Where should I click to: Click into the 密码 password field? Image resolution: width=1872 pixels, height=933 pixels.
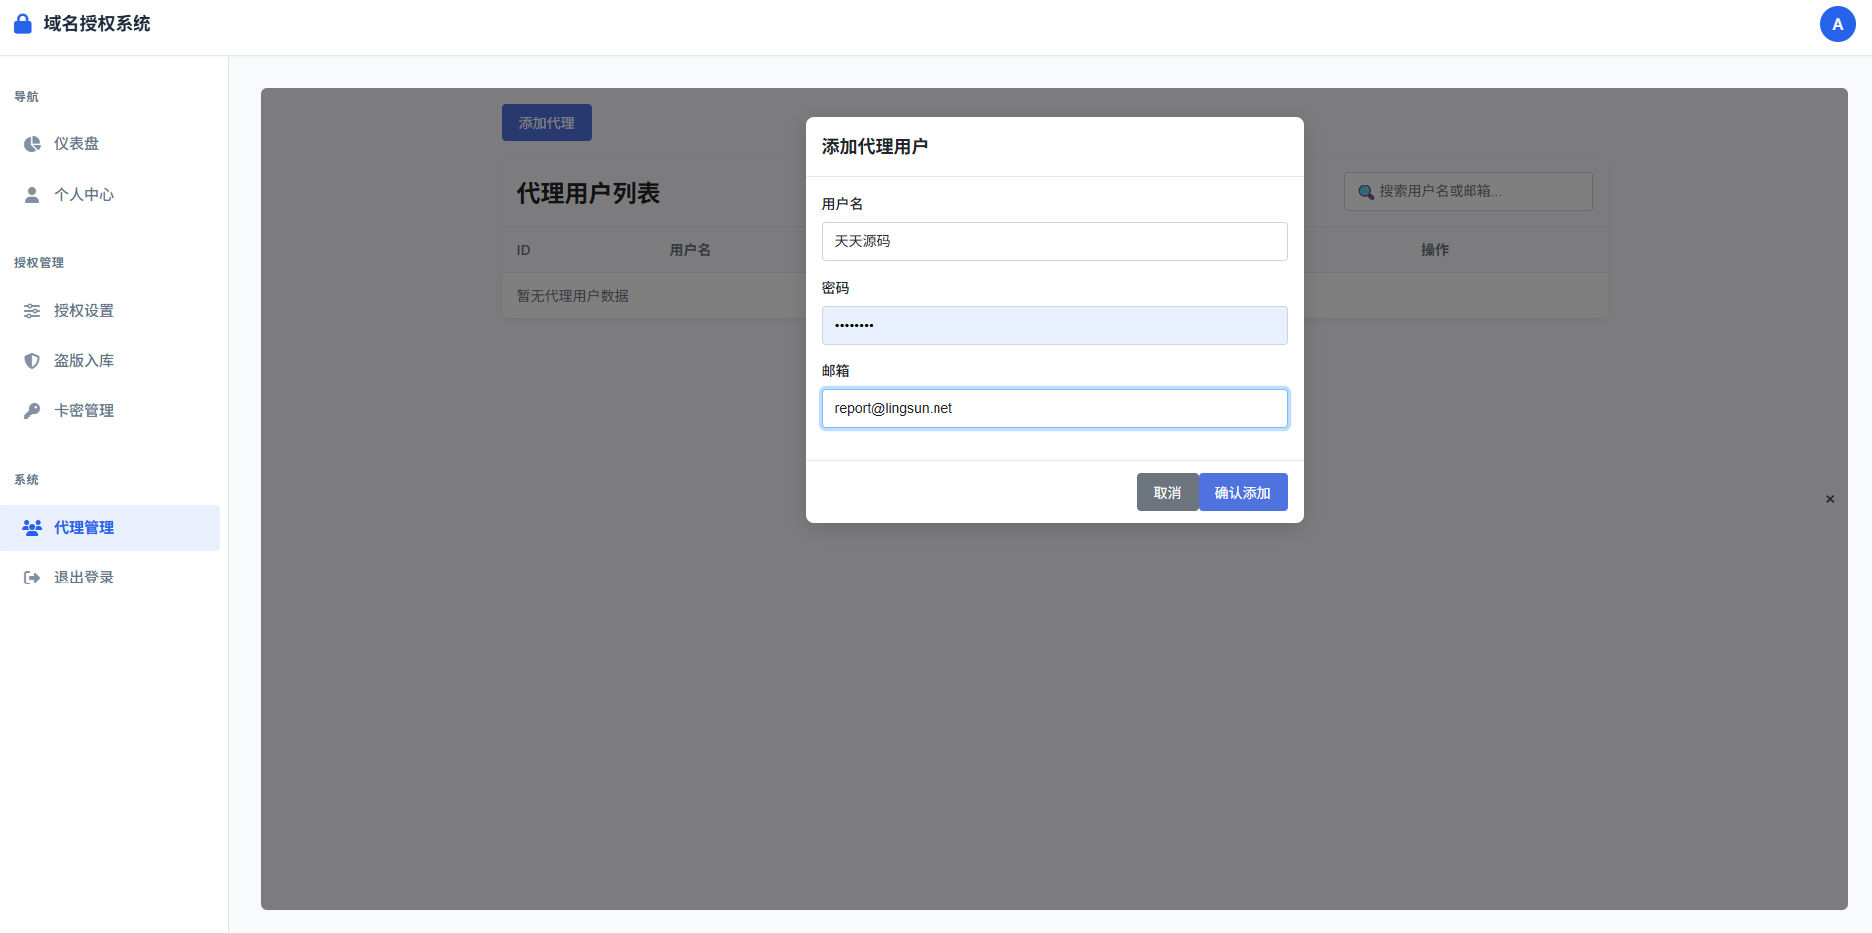pos(1054,325)
